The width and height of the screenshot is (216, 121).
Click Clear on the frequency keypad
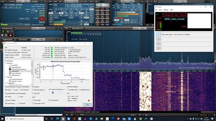(102, 24)
